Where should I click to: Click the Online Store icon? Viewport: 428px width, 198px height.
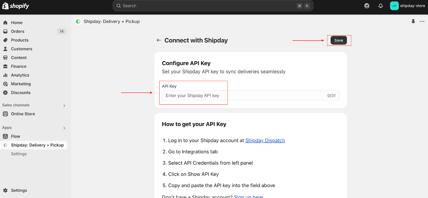(5, 114)
